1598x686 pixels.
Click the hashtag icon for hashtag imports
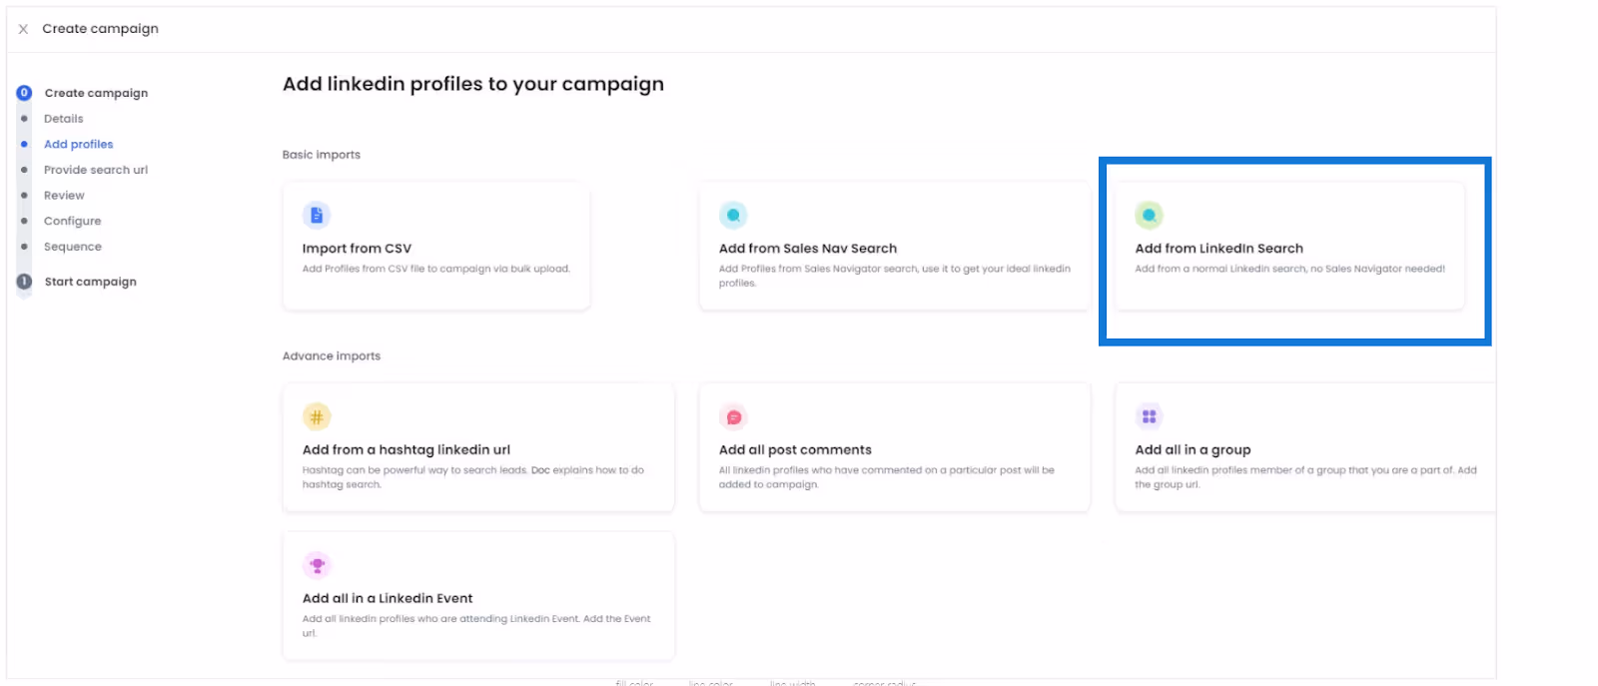click(317, 416)
